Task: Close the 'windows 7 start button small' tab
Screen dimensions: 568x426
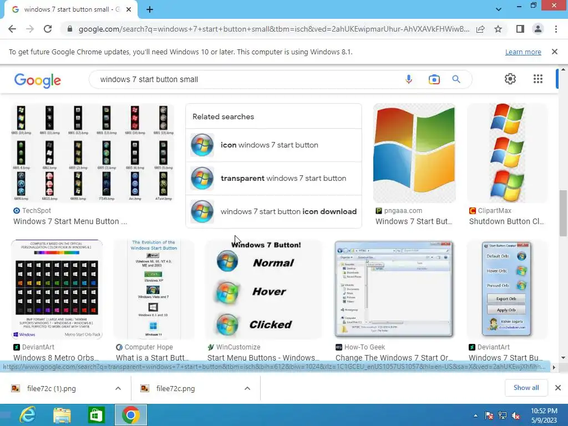Action: coord(129,9)
